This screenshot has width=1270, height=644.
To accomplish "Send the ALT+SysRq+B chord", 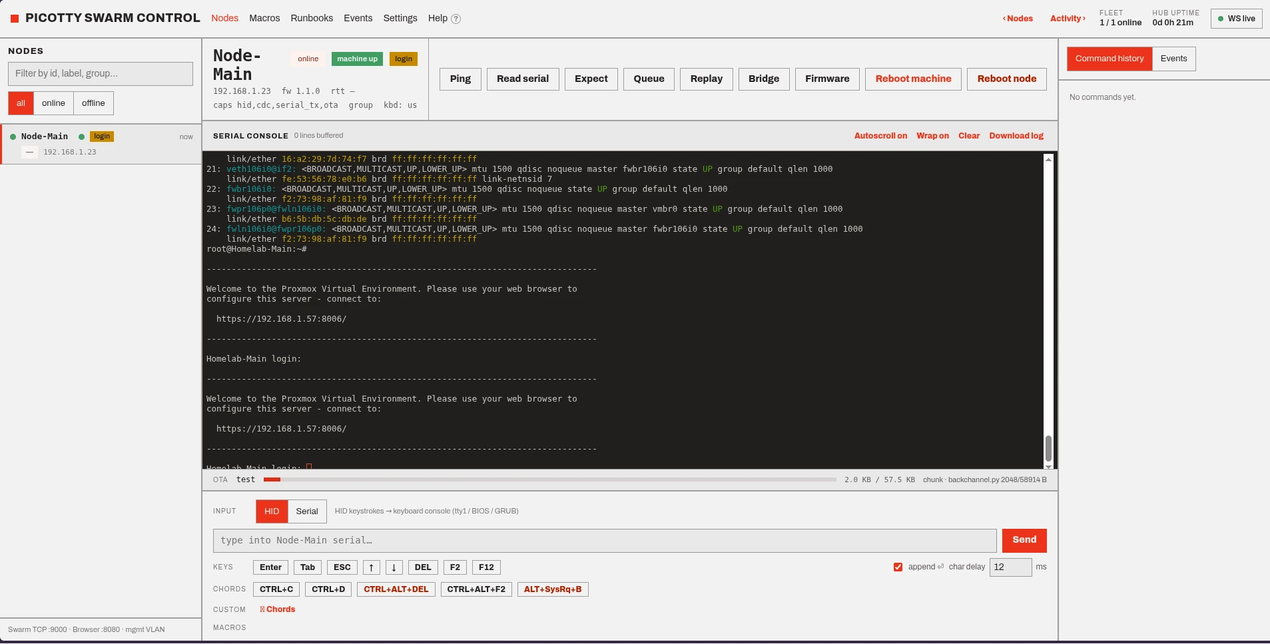I will 553,589.
